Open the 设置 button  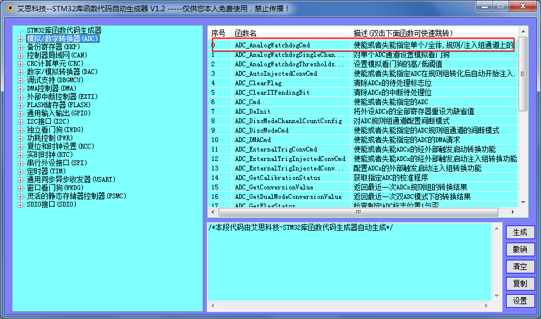(520, 301)
